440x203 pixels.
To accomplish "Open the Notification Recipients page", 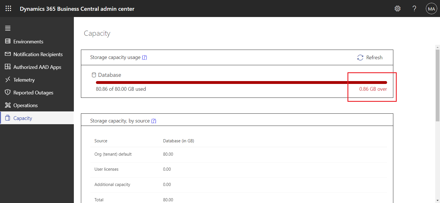I will (38, 54).
